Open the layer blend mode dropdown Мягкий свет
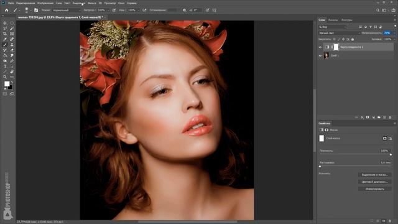This screenshot has width=398, height=224. [x=339, y=33]
